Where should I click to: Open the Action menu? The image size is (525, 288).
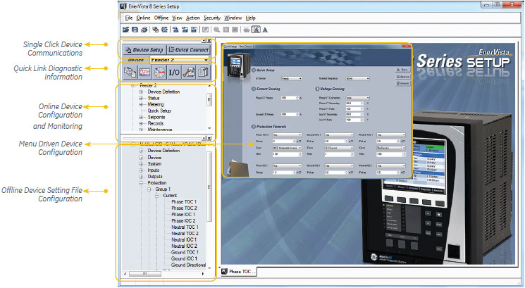tap(192, 18)
